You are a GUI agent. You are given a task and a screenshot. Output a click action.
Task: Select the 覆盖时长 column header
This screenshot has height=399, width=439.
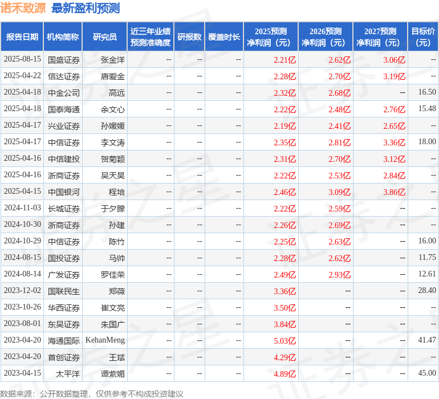(224, 36)
